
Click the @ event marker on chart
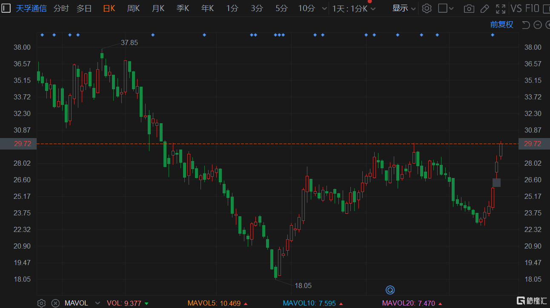pyautogui.click(x=390, y=290)
